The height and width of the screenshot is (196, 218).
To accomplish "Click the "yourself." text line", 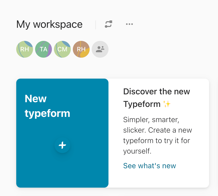I will [x=137, y=151].
